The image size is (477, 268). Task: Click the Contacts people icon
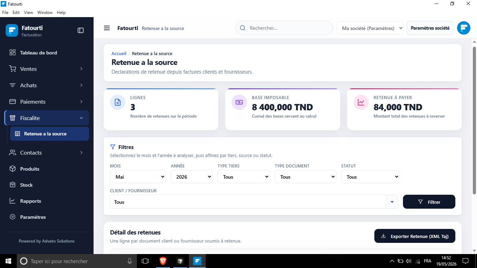pos(13,152)
